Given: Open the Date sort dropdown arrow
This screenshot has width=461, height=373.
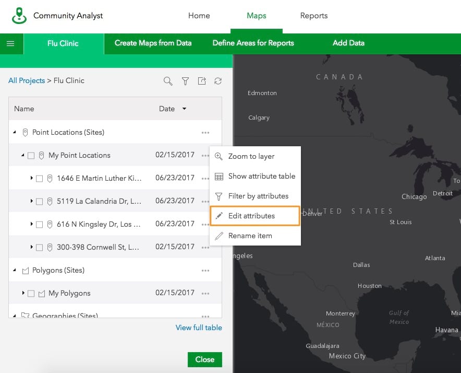Looking at the screenshot, I should coord(184,109).
